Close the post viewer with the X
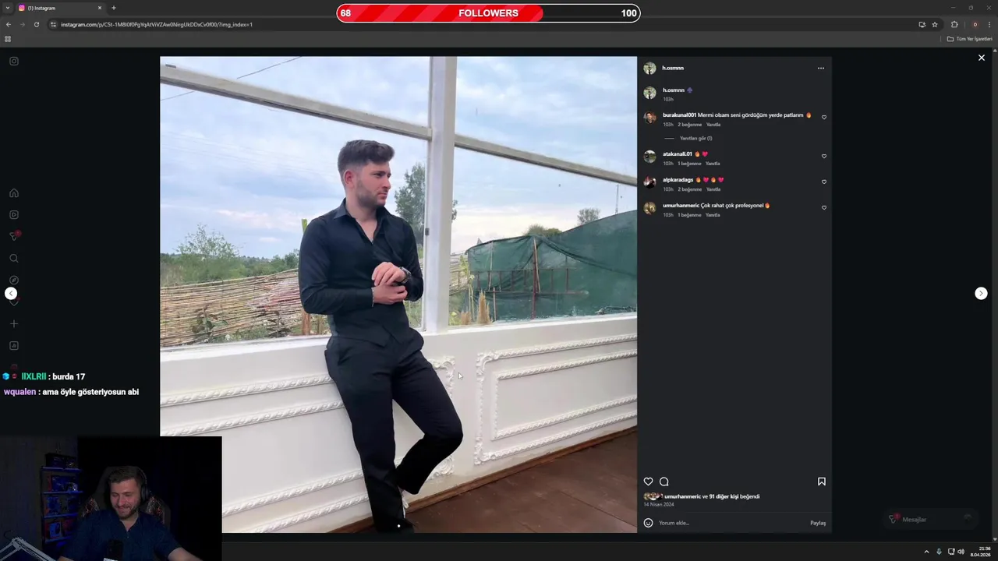 [x=982, y=58]
